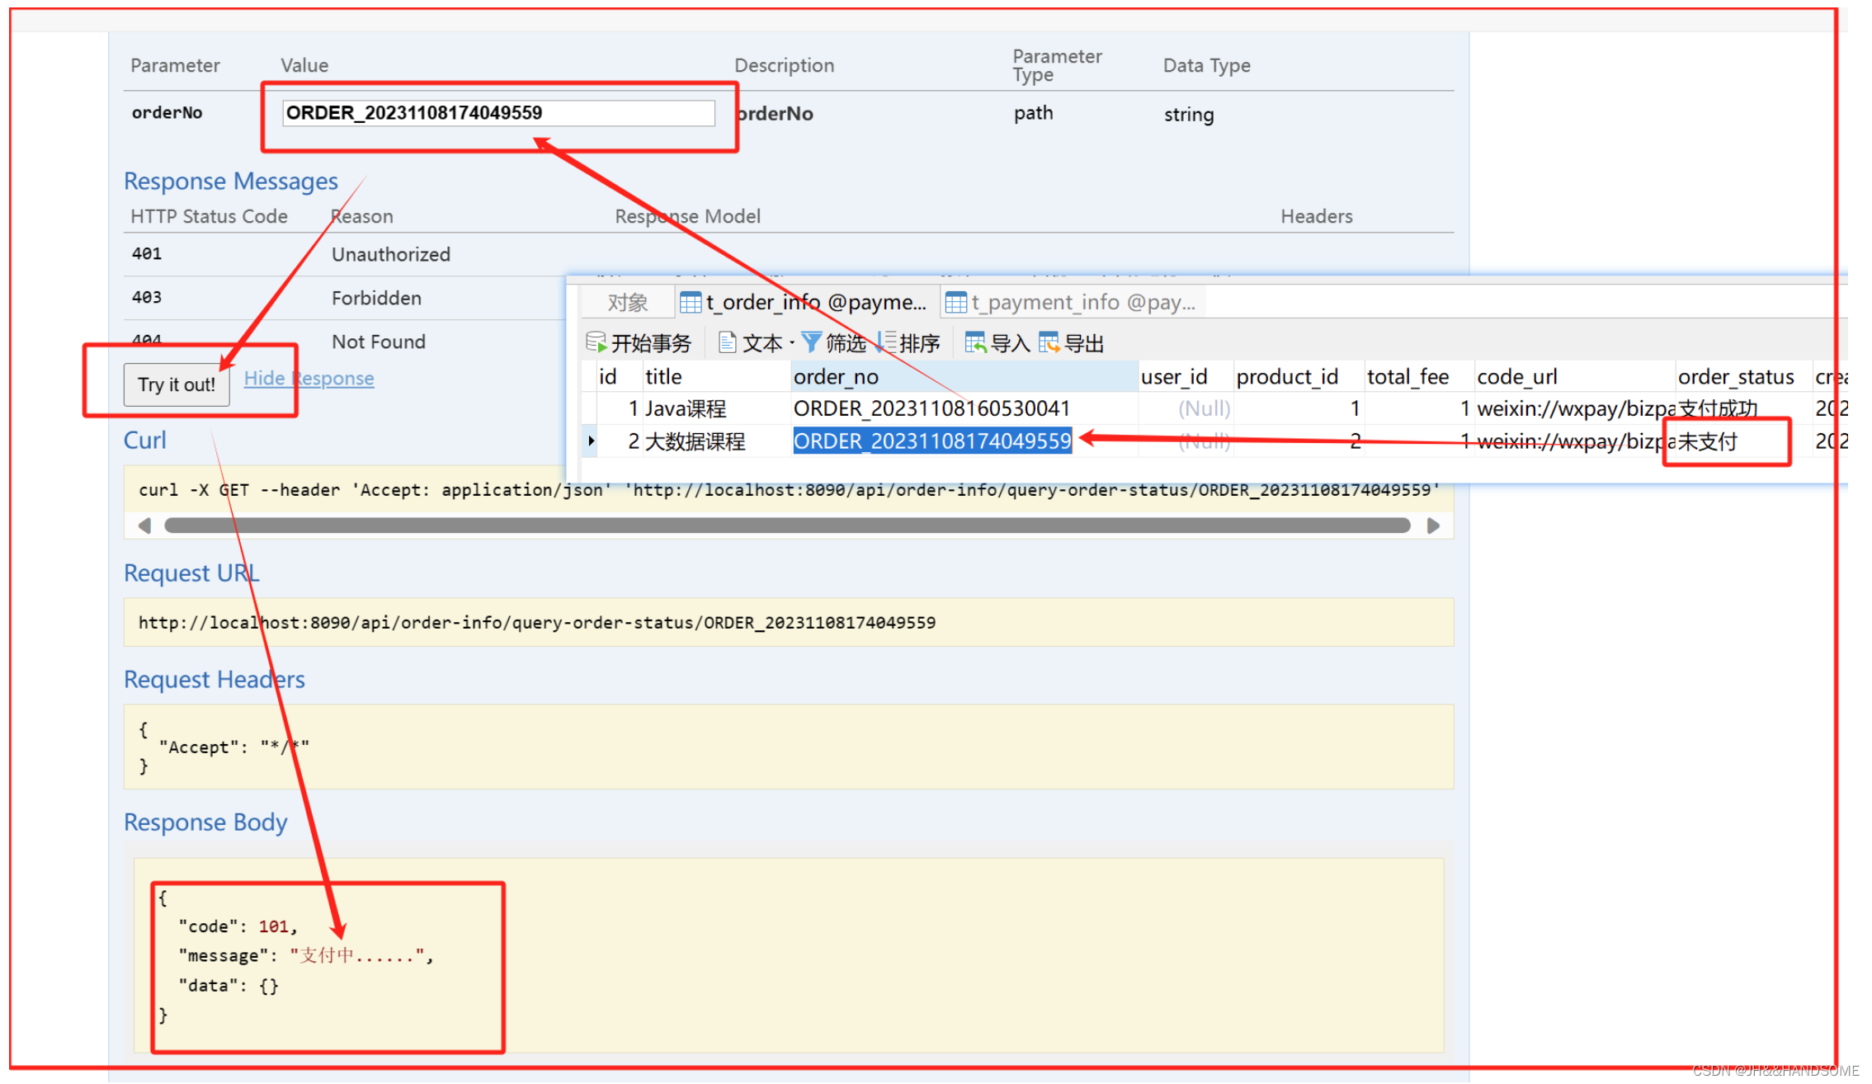Screen dimensions: 1872x1084
Task: Click right arrow of the curl scrollbar
Action: tap(1433, 526)
